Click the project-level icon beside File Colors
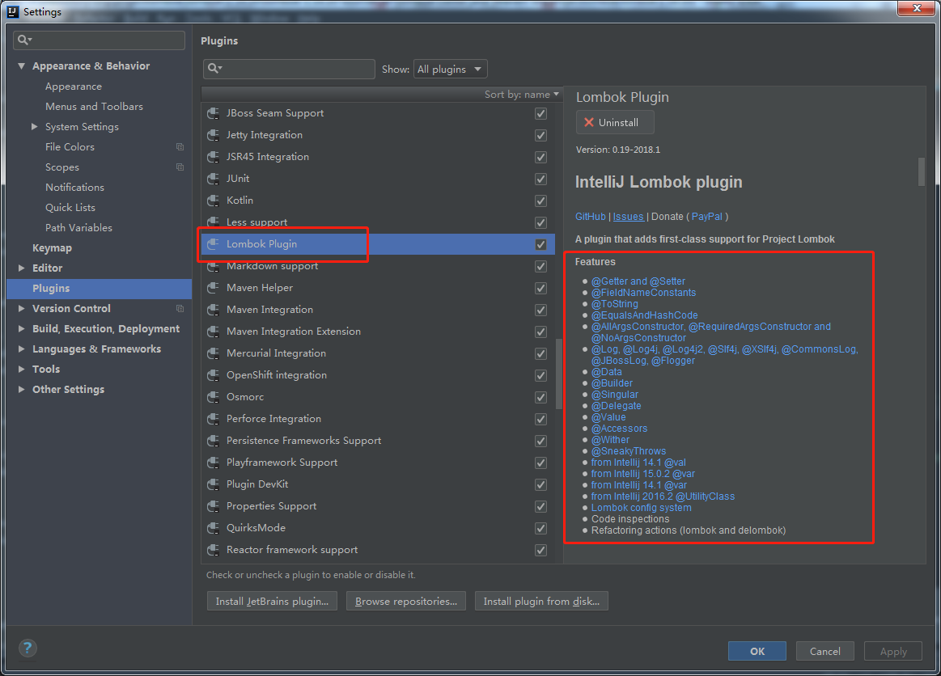The width and height of the screenshot is (941, 676). point(180,147)
